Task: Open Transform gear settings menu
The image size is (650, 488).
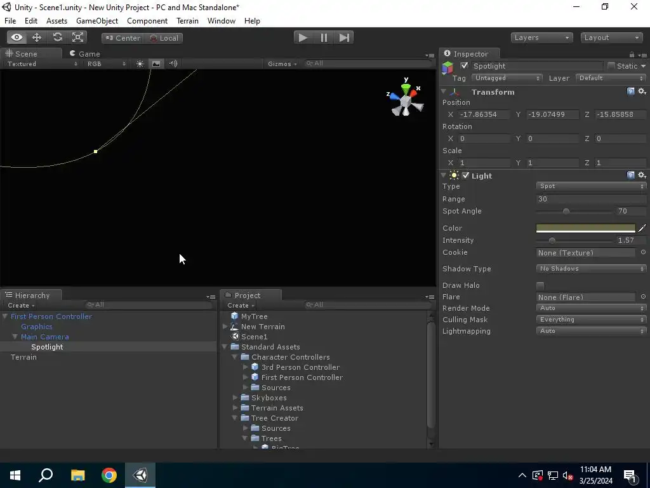Action: pyautogui.click(x=642, y=91)
